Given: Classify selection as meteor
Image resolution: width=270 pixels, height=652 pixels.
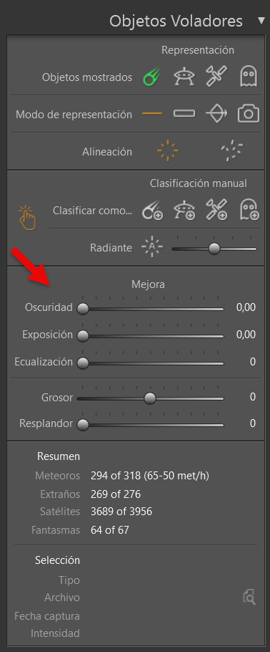Looking at the screenshot, I should click(152, 211).
